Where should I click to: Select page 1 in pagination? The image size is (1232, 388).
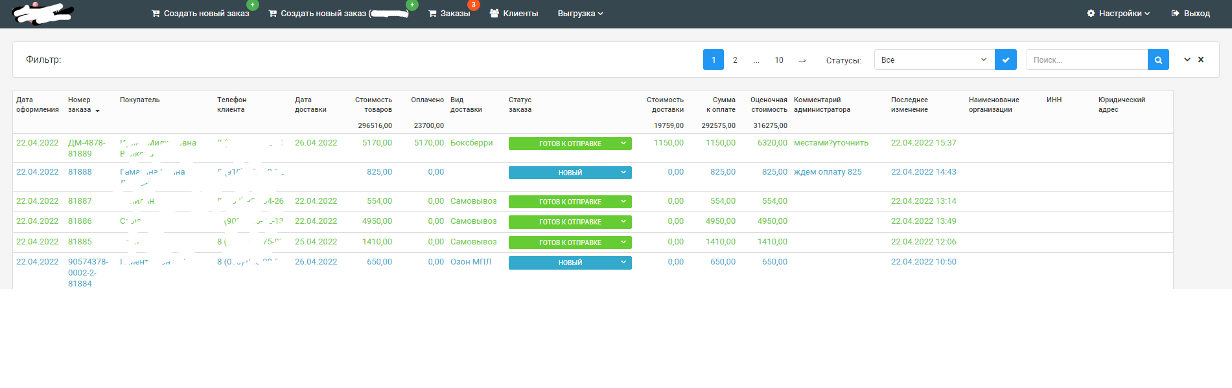point(714,59)
